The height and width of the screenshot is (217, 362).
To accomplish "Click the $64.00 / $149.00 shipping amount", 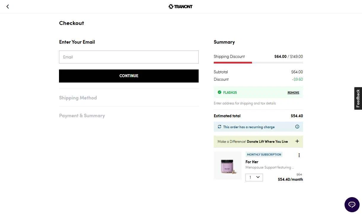I will pyautogui.click(x=288, y=56).
